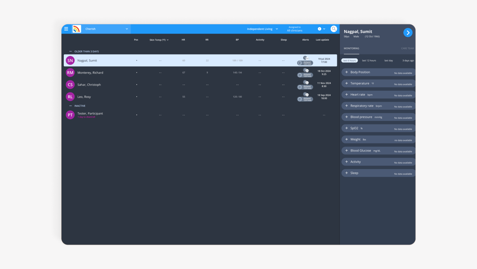The width and height of the screenshot is (477, 269).
Task: Click the Last update column header
Action: [x=322, y=40]
